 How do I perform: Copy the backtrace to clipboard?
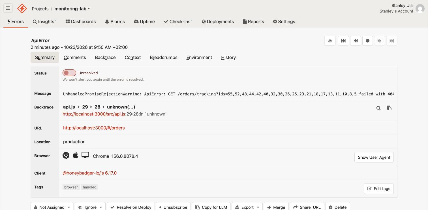389,108
